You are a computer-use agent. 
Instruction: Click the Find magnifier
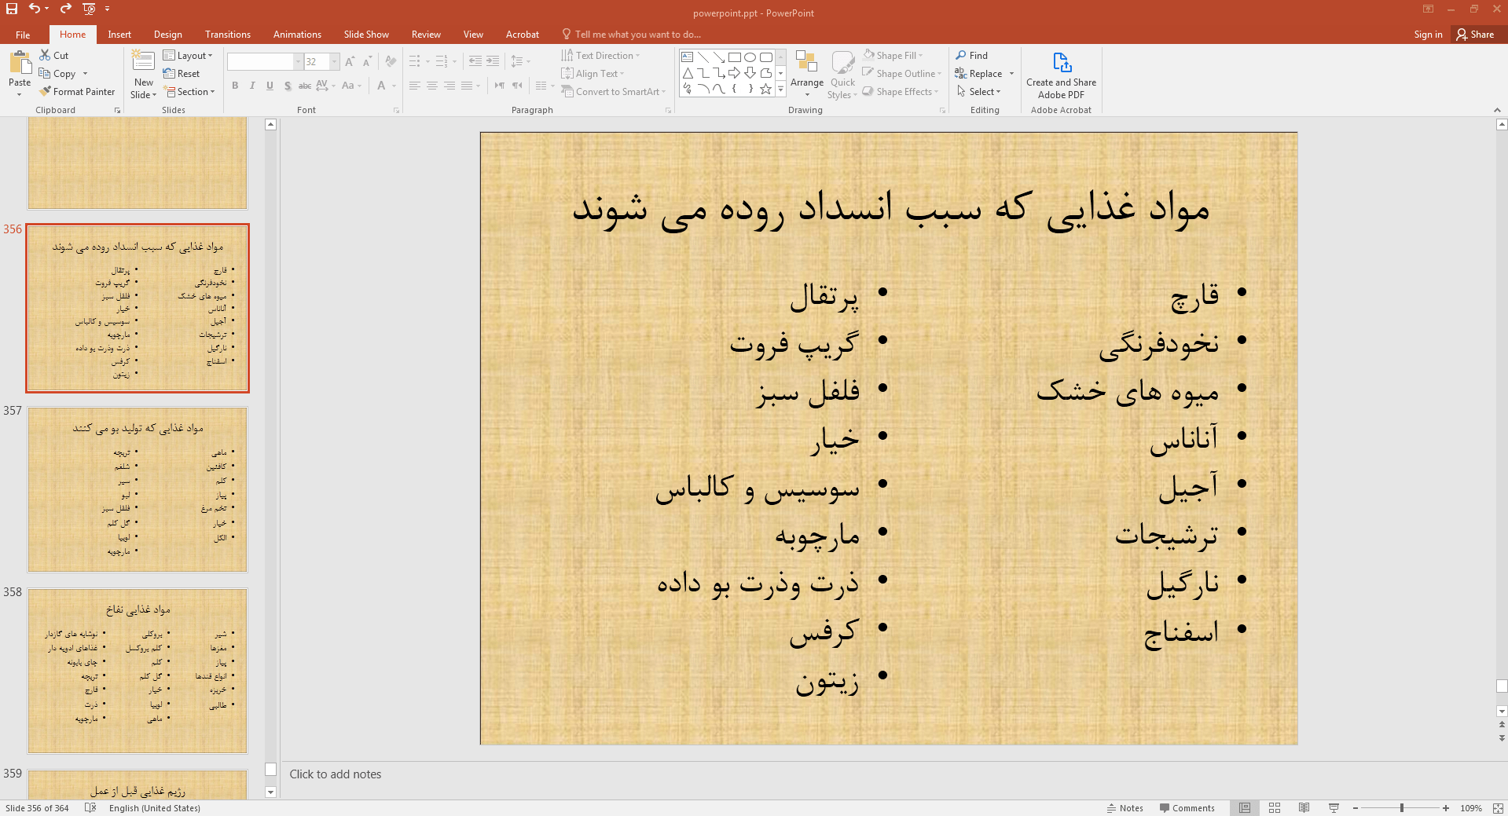[x=972, y=55]
